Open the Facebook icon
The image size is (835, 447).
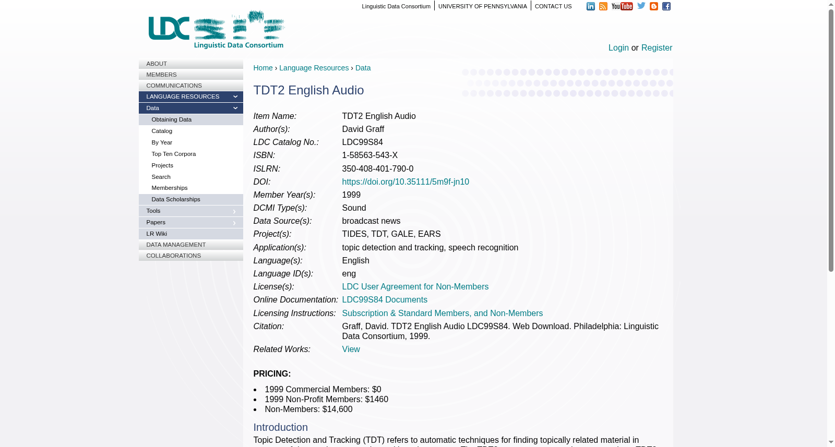(666, 6)
